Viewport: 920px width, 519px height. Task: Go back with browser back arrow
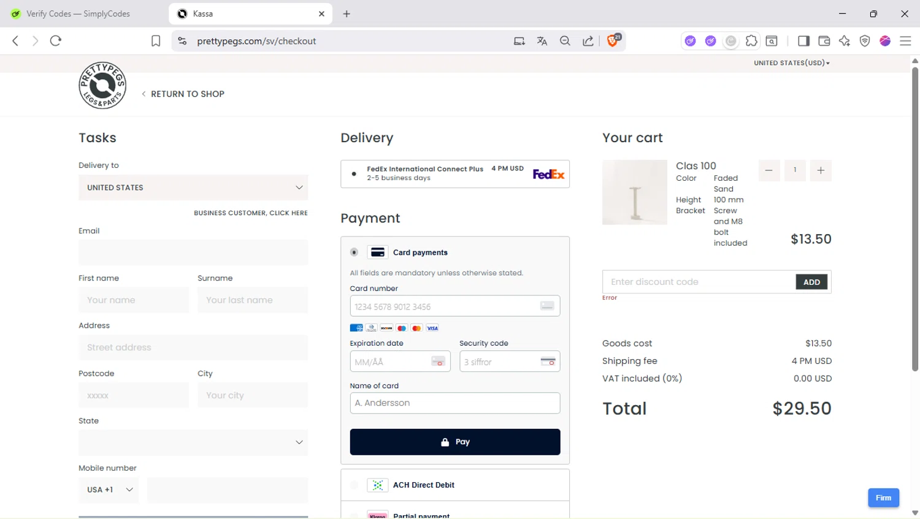[15, 41]
